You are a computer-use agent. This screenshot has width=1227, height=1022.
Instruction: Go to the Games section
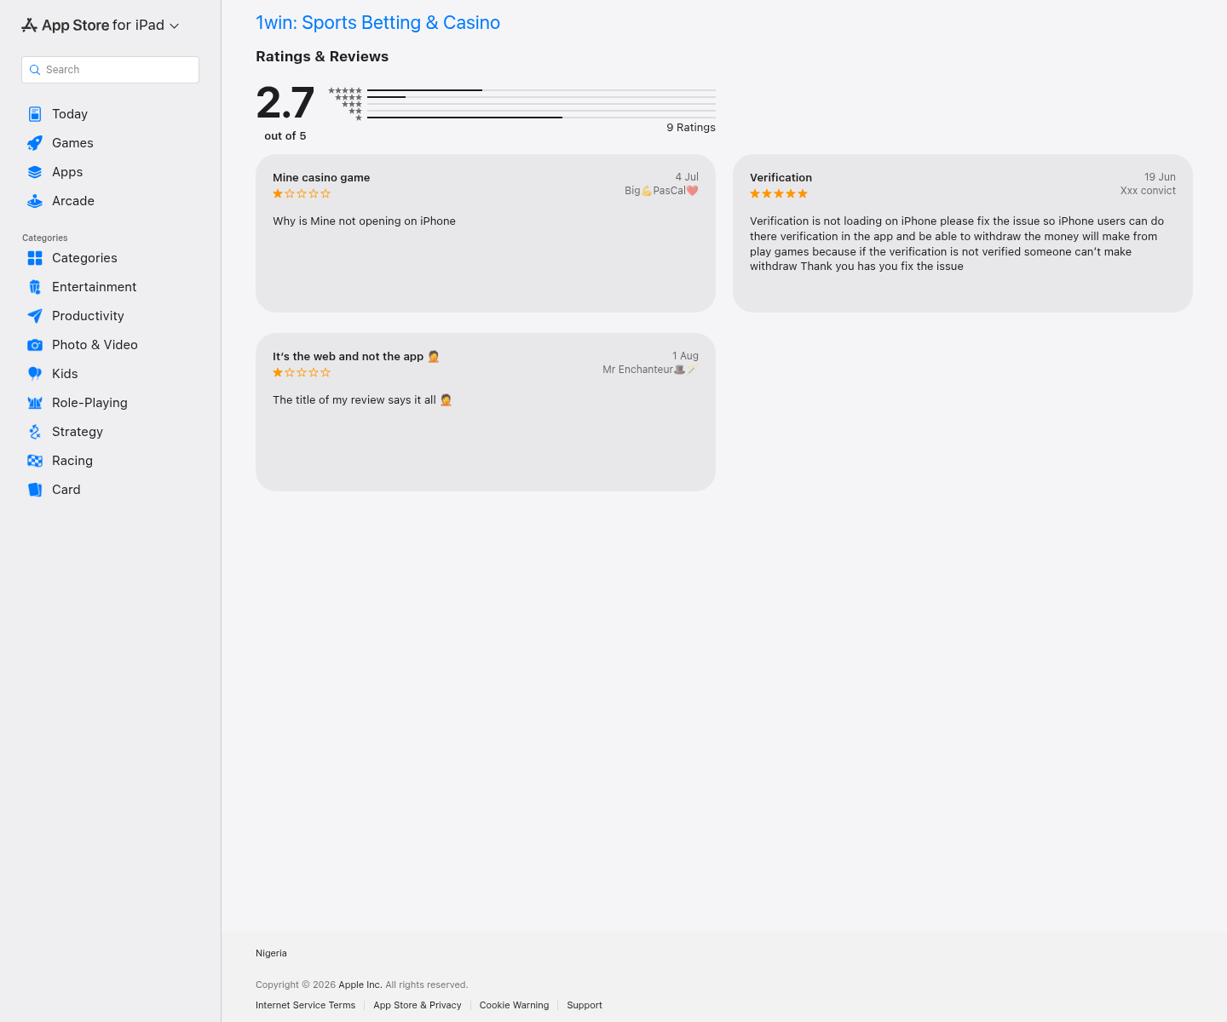click(72, 143)
